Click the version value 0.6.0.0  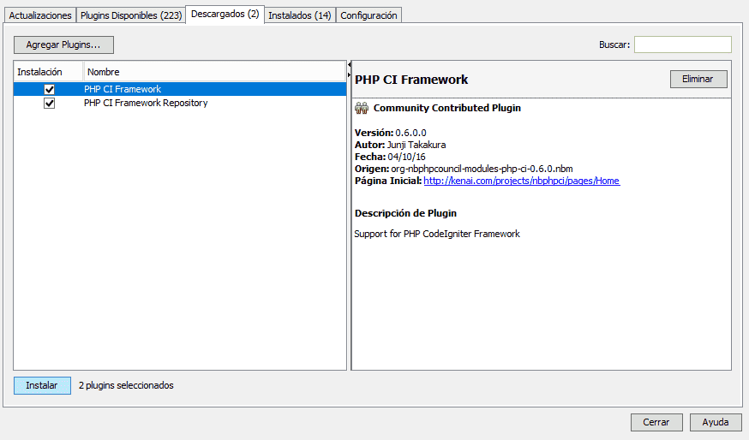click(410, 134)
